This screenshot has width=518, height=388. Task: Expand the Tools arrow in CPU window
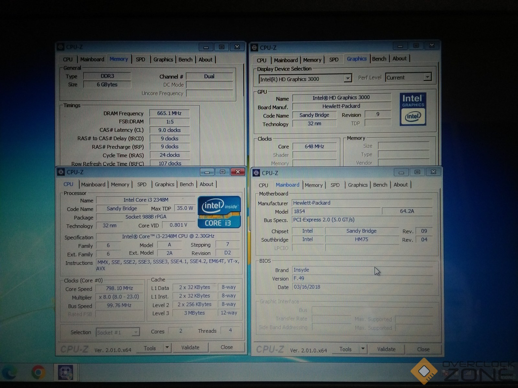167,348
